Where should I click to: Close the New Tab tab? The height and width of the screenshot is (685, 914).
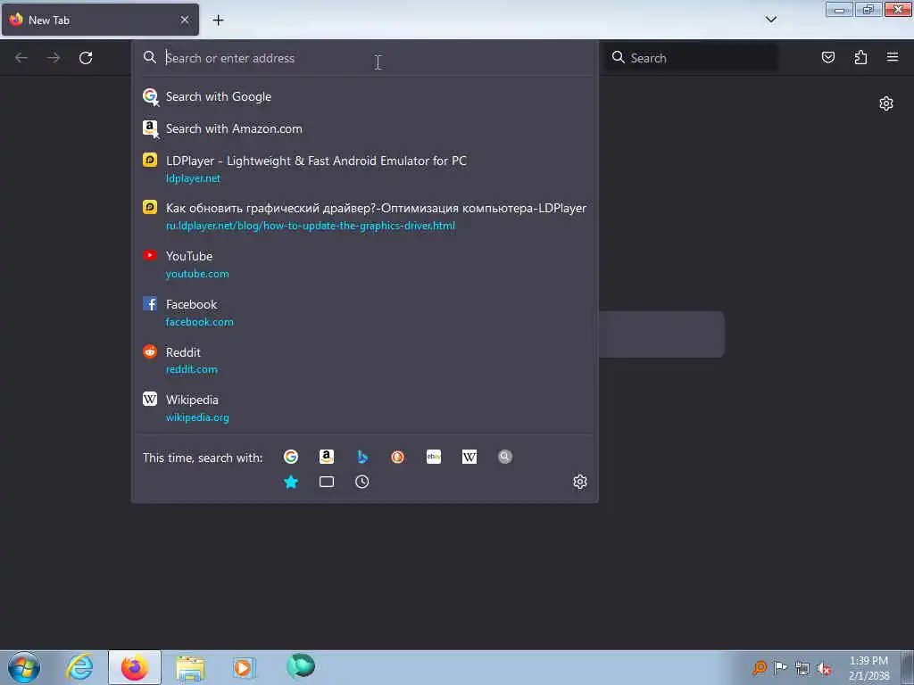click(184, 20)
